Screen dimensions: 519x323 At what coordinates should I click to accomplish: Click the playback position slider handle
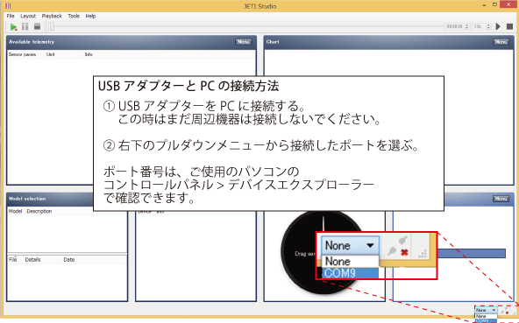pos(52,26)
